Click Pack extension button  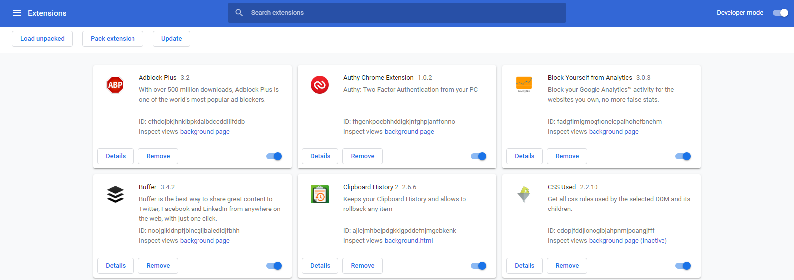pos(113,39)
